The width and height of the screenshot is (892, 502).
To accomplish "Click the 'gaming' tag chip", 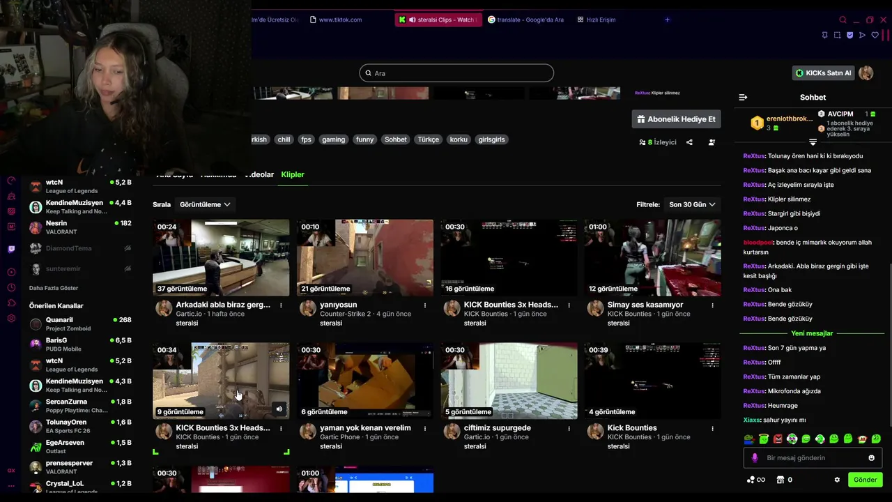I will (333, 139).
